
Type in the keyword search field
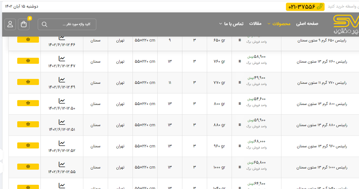click(x=72, y=24)
